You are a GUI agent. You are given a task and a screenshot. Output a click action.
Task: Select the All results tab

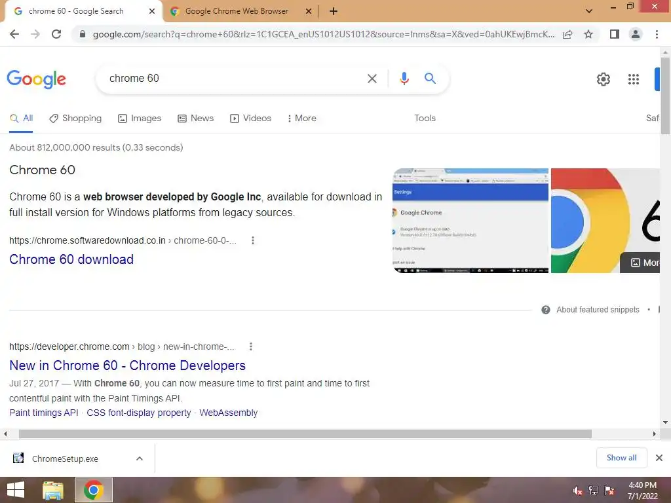click(x=21, y=119)
